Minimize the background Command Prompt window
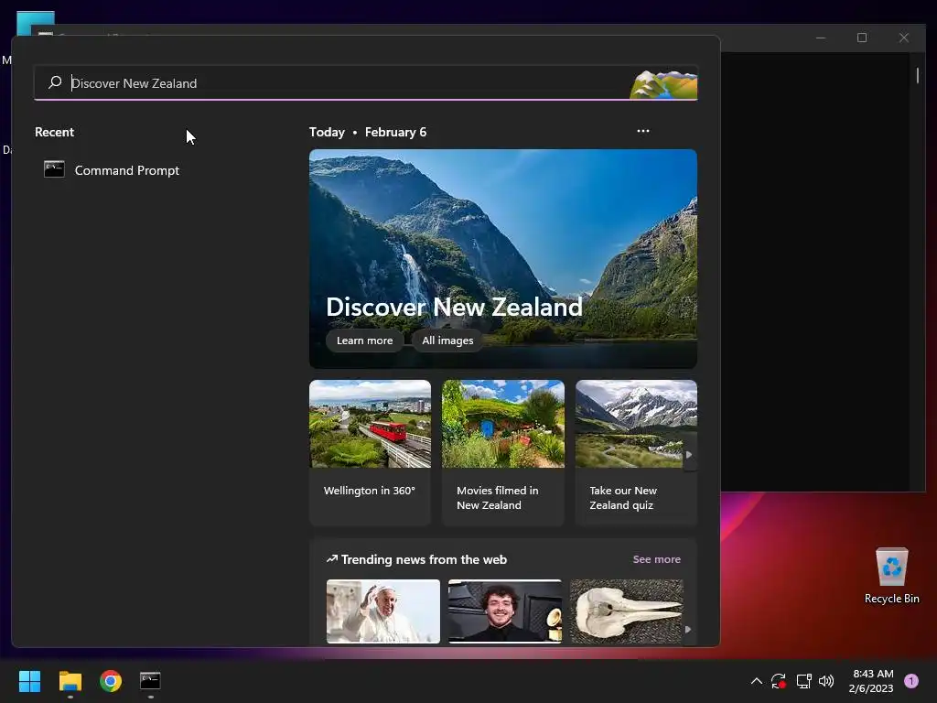The image size is (937, 703). (x=821, y=38)
